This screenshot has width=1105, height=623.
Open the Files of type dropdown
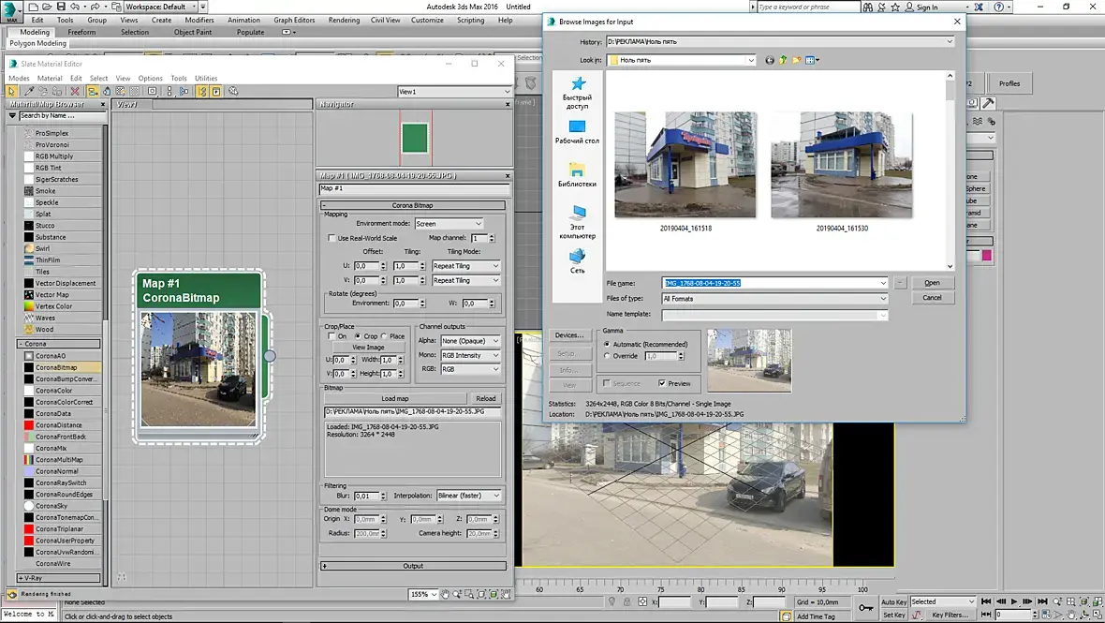click(x=773, y=299)
